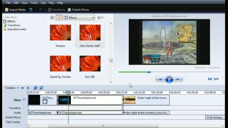Click the 0:01:00.00 ruler mark
The width and height of the screenshot is (228, 128).
coord(104,92)
